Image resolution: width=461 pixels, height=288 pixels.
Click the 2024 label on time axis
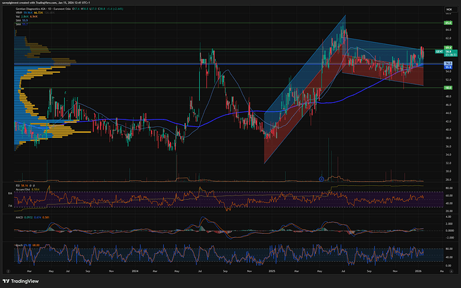coord(135,270)
